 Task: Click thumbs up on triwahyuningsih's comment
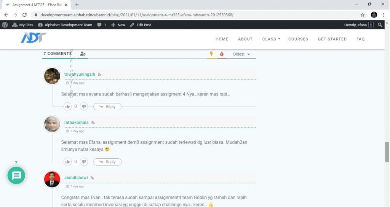pos(68,107)
